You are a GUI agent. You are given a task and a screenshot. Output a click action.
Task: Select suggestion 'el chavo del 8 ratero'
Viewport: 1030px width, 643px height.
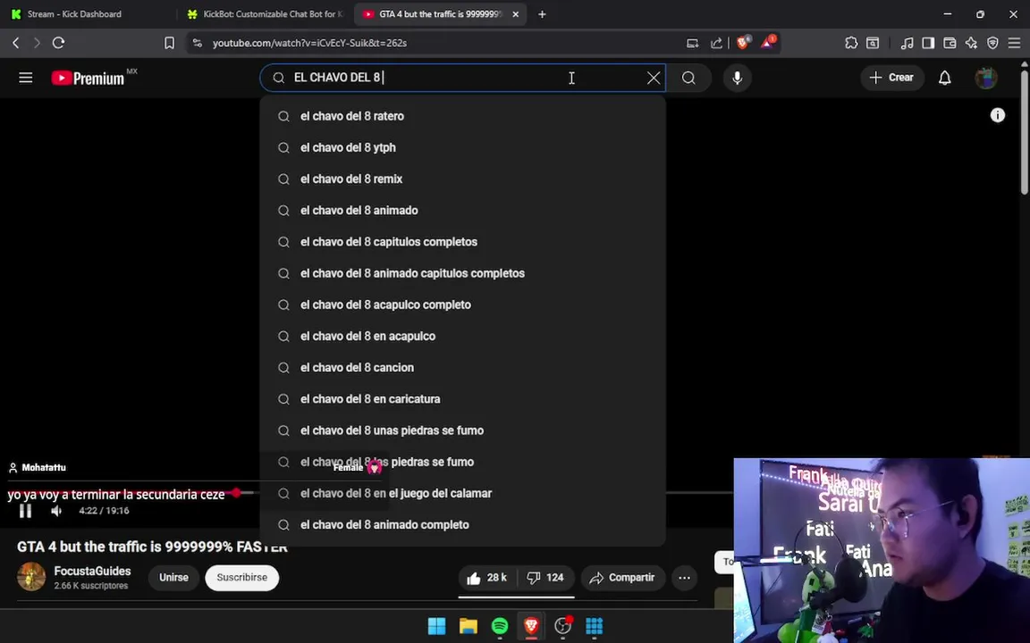pos(462,116)
